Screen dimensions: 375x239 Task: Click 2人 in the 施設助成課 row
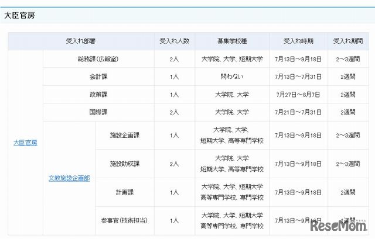(175, 164)
